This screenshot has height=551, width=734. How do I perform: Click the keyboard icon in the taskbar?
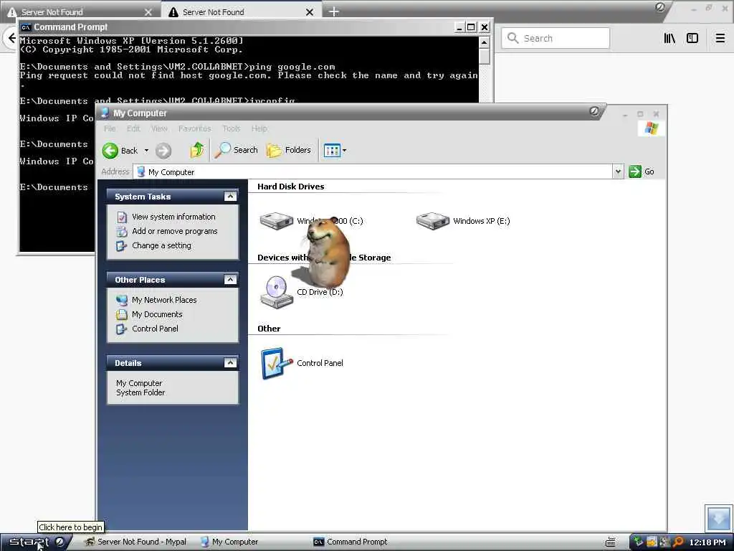(611, 542)
